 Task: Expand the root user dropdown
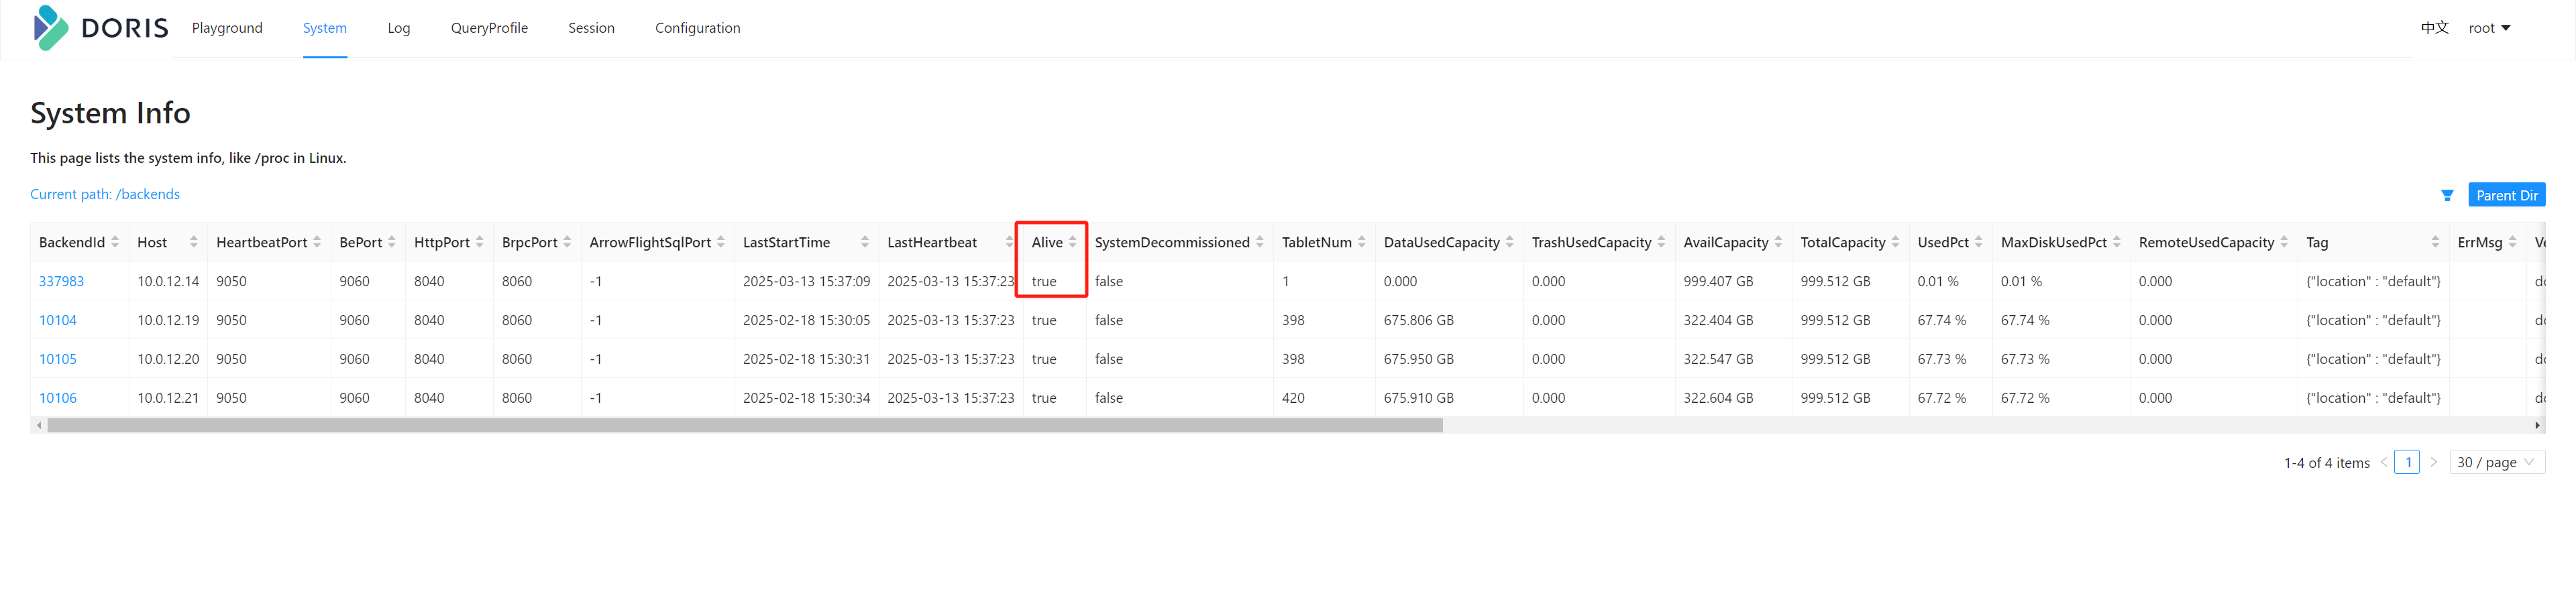click(2489, 28)
